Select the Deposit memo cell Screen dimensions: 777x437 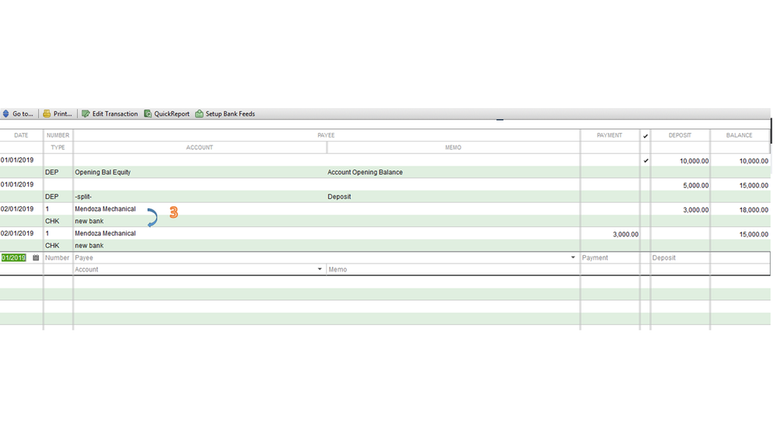(x=339, y=197)
